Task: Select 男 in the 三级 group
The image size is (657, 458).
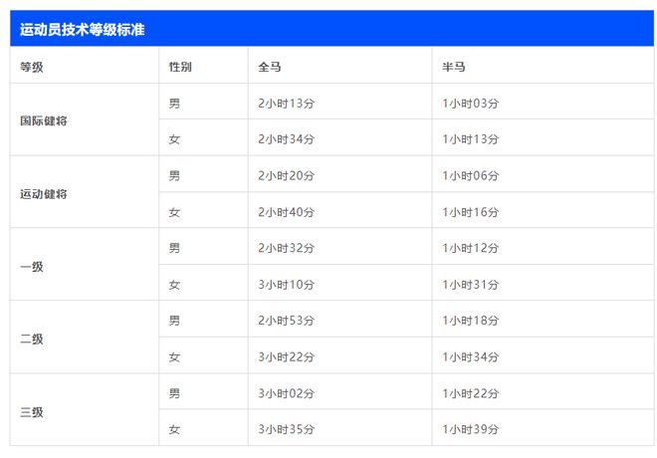Action: click(174, 393)
